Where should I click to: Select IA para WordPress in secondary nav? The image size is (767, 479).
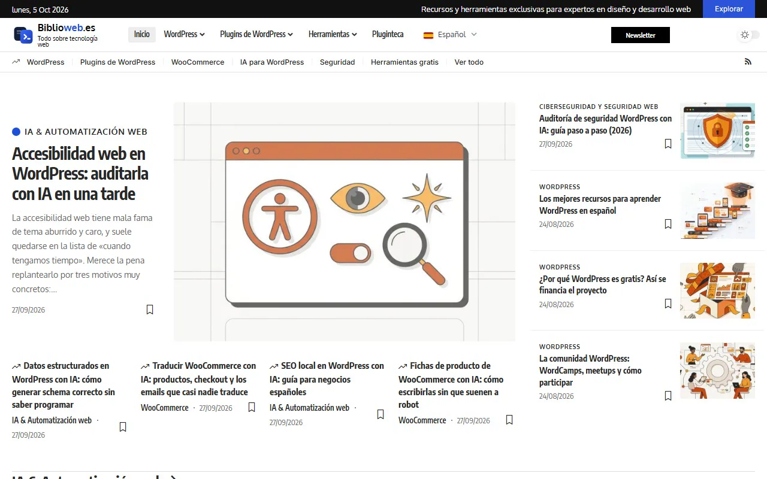click(272, 62)
